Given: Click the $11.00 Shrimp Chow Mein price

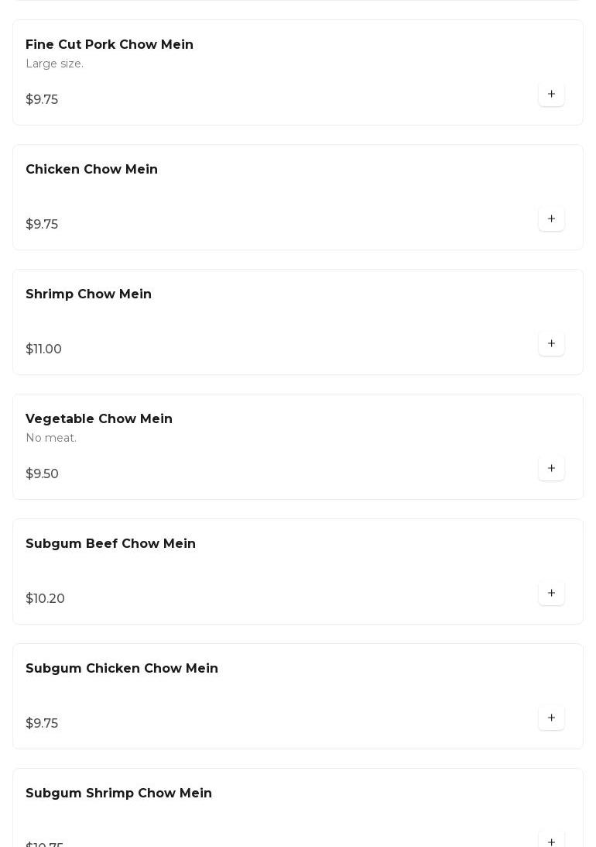Looking at the screenshot, I should coord(43,349).
